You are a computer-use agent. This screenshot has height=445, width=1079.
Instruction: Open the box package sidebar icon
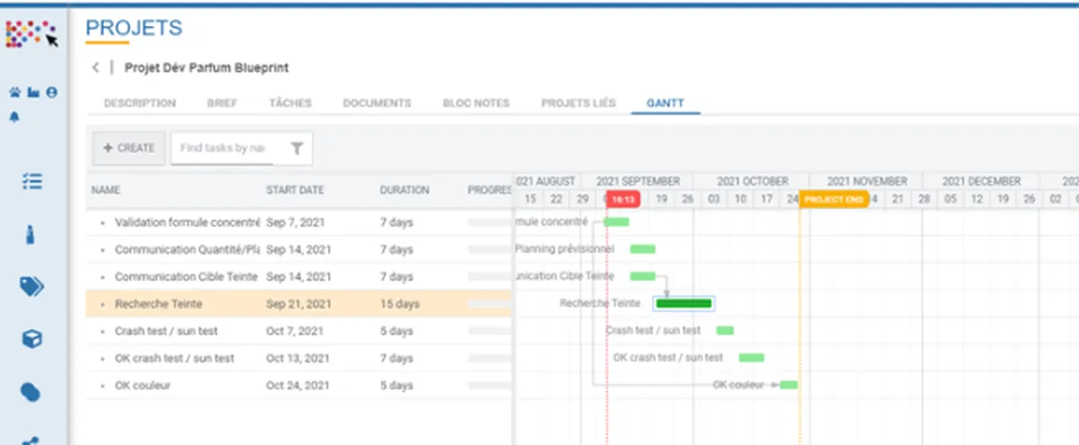(x=31, y=339)
